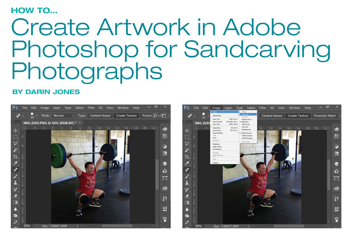
Task: Select Magic Wand tool in left window
Action: 16,150
